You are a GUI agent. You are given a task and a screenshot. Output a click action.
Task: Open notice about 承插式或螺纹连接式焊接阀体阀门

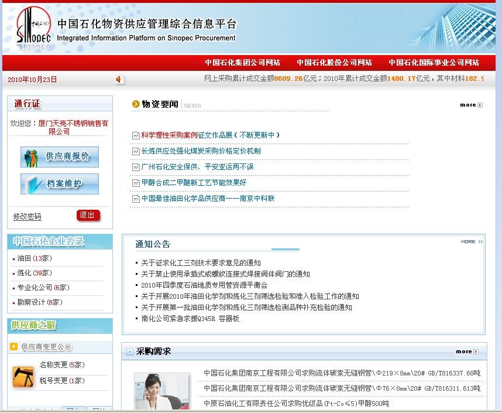pyautogui.click(x=226, y=274)
